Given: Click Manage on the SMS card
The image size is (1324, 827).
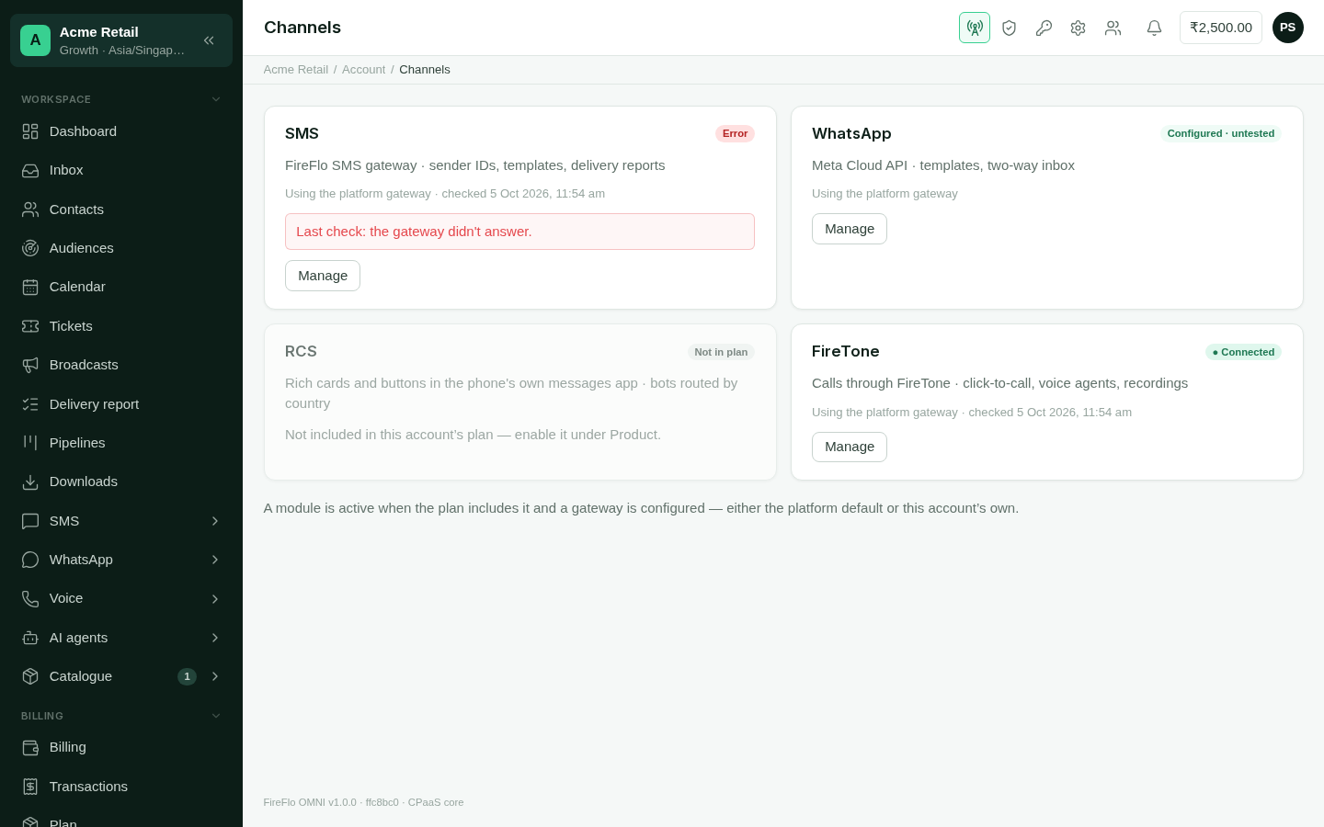Looking at the screenshot, I should pyautogui.click(x=323, y=276).
